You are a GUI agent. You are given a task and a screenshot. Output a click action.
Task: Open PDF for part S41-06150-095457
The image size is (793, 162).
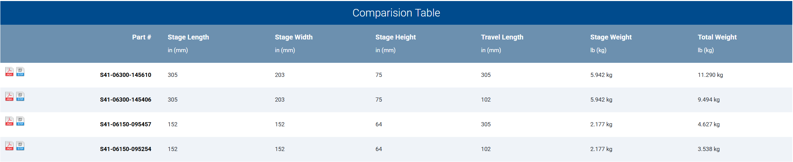(9, 121)
